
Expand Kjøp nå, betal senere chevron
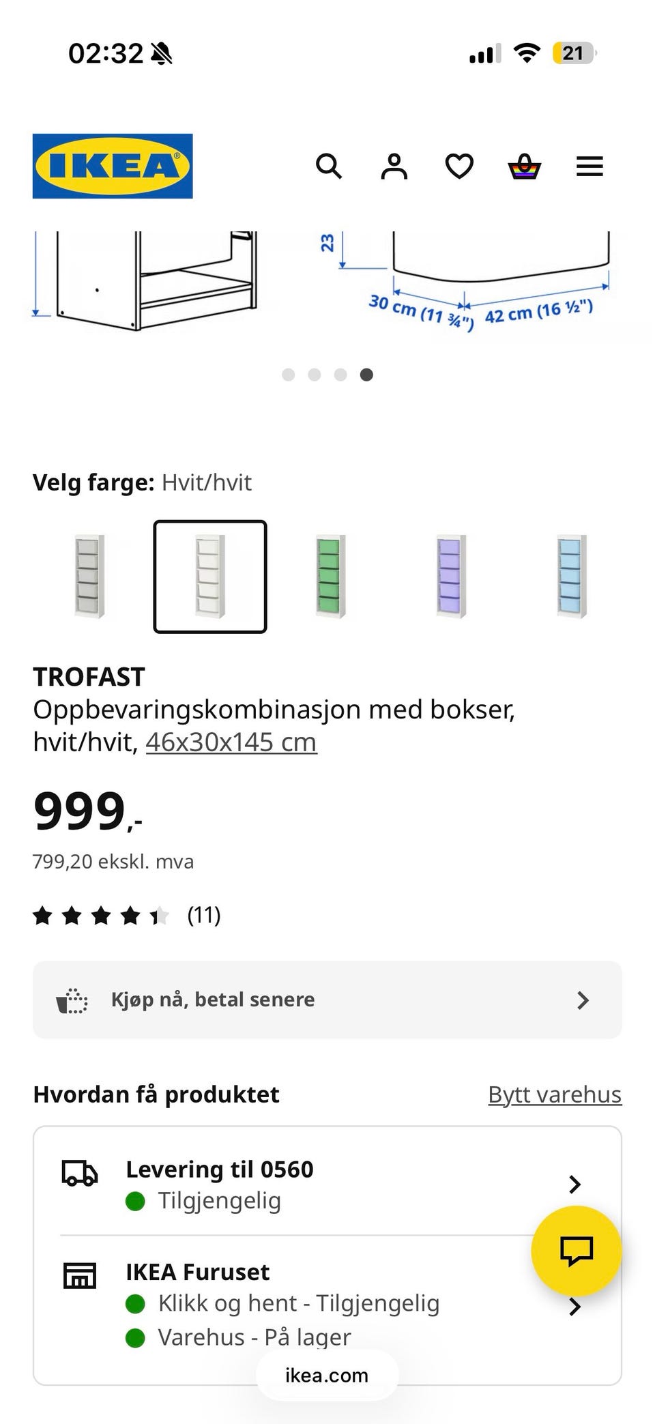[x=583, y=1000]
